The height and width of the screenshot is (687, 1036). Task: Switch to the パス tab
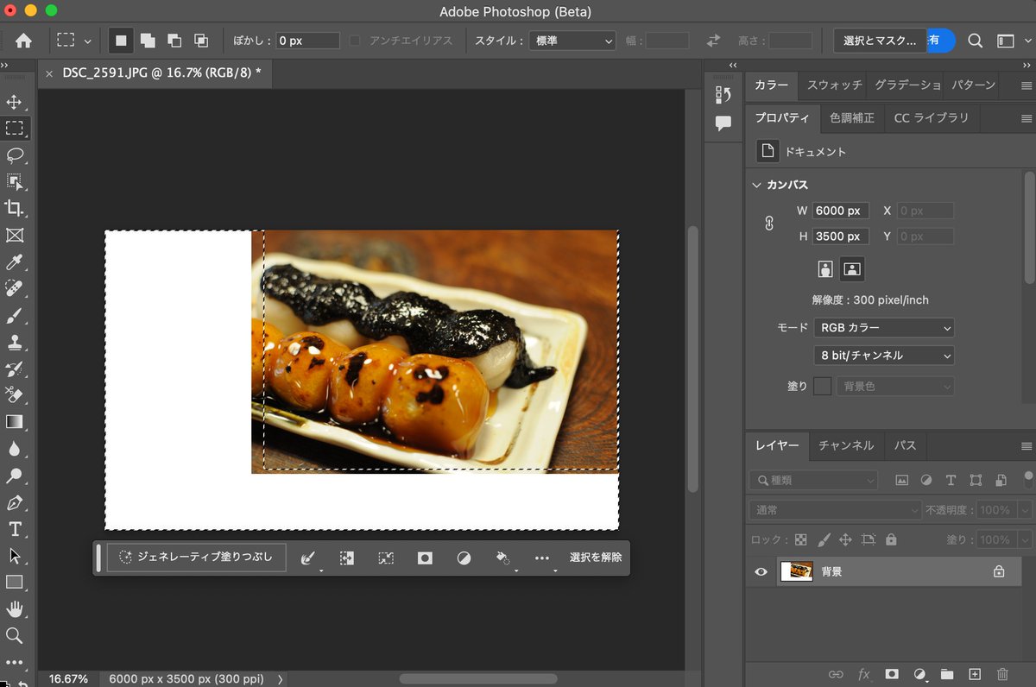coord(905,445)
